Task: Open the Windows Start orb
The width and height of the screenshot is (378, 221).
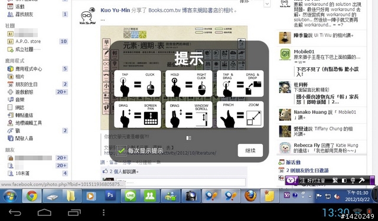Action: pyautogui.click(x=10, y=196)
